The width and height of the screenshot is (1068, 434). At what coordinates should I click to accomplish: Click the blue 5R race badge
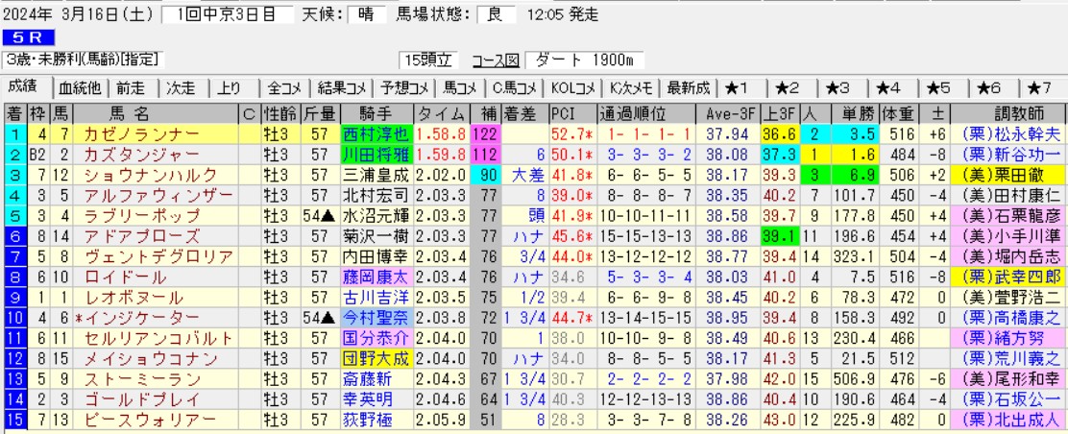(x=27, y=38)
